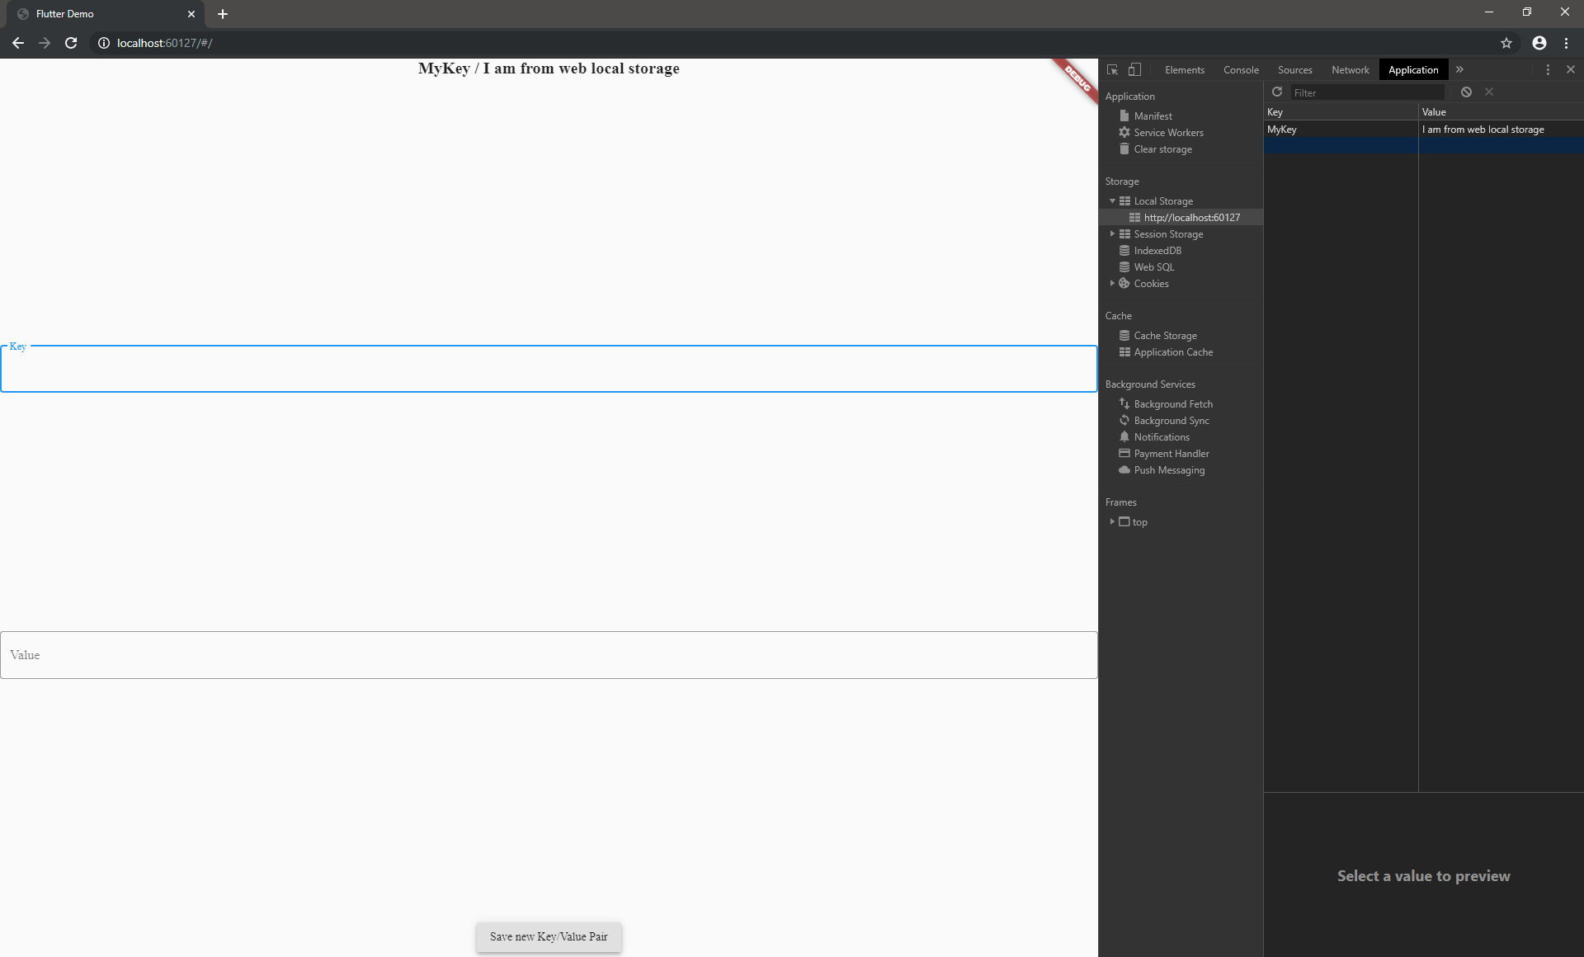Open the DevTools three-dot customize menu
Image resolution: width=1584 pixels, height=957 pixels.
pos(1548,70)
